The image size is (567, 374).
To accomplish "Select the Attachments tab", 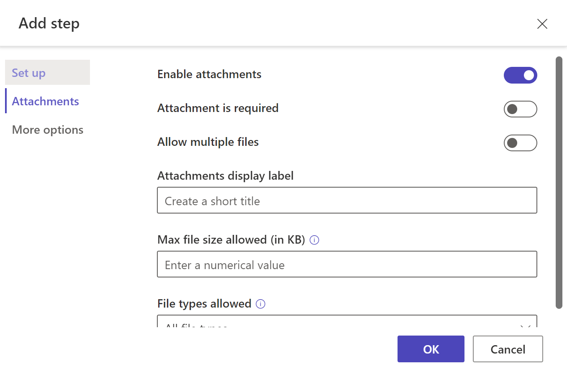I will click(x=45, y=101).
